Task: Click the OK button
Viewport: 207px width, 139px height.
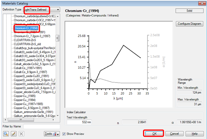Action: (154, 133)
